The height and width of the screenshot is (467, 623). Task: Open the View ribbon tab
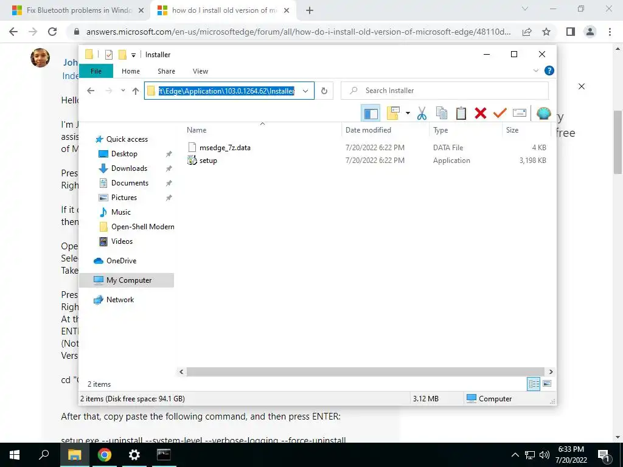tap(200, 71)
